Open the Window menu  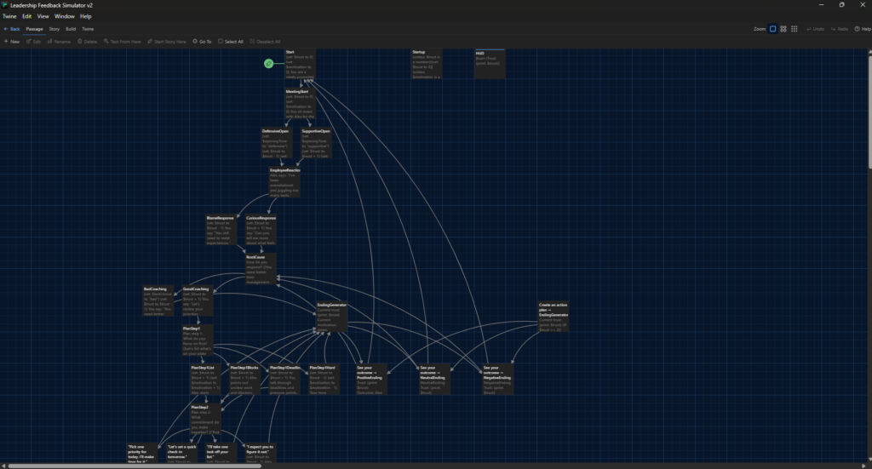click(x=64, y=16)
